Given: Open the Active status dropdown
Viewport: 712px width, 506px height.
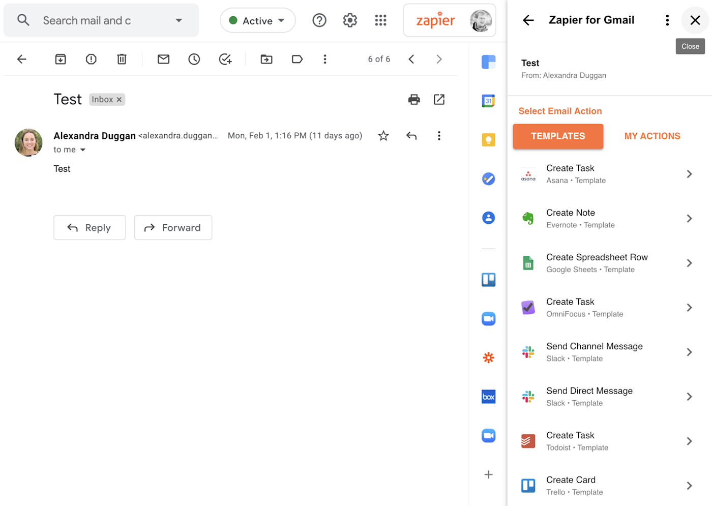Looking at the screenshot, I should 257,20.
